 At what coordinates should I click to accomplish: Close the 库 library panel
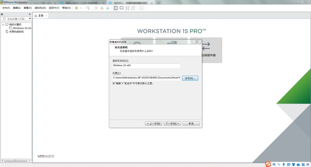30,14
